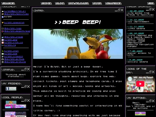The height and width of the screenshot is (117, 156).
Task: Open the Blog section
Action: pos(60,3)
